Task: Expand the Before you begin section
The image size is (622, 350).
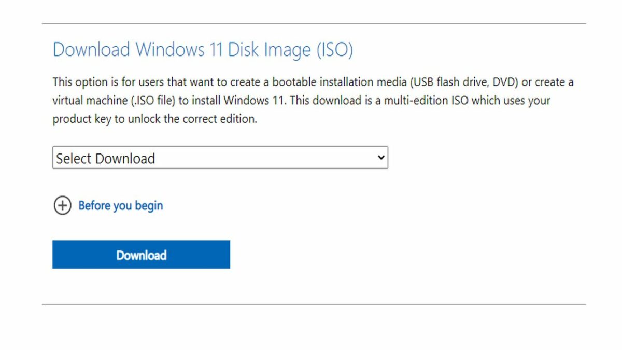Action: tap(120, 206)
